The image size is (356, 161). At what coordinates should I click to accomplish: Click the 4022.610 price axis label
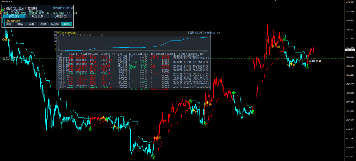tap(350, 157)
